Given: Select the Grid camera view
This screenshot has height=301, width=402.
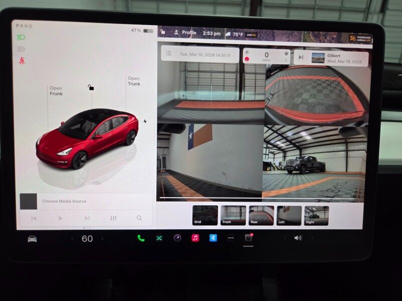Looking at the screenshot, I should (x=205, y=215).
